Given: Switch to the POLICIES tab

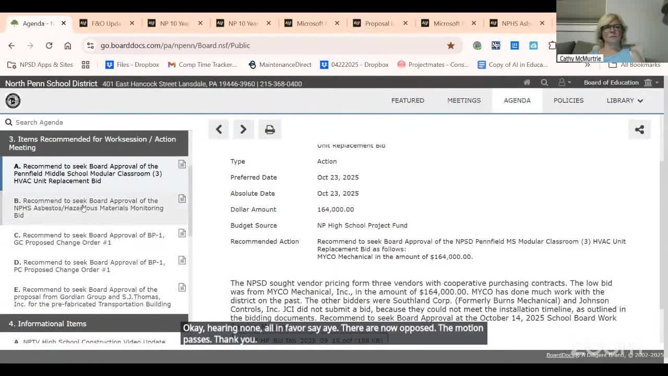Looking at the screenshot, I should (x=568, y=100).
